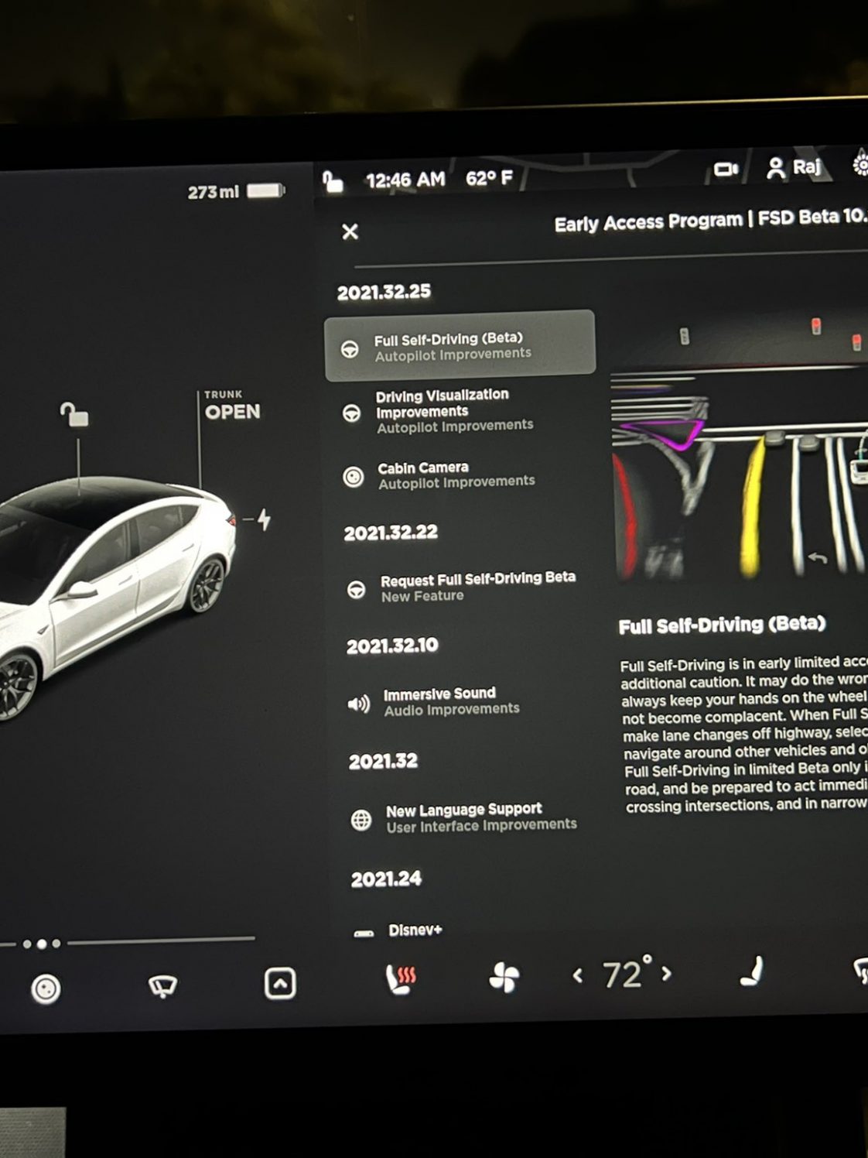The image size is (868, 1158).
Task: Tap the passenger seat icon
Action: pos(752,971)
